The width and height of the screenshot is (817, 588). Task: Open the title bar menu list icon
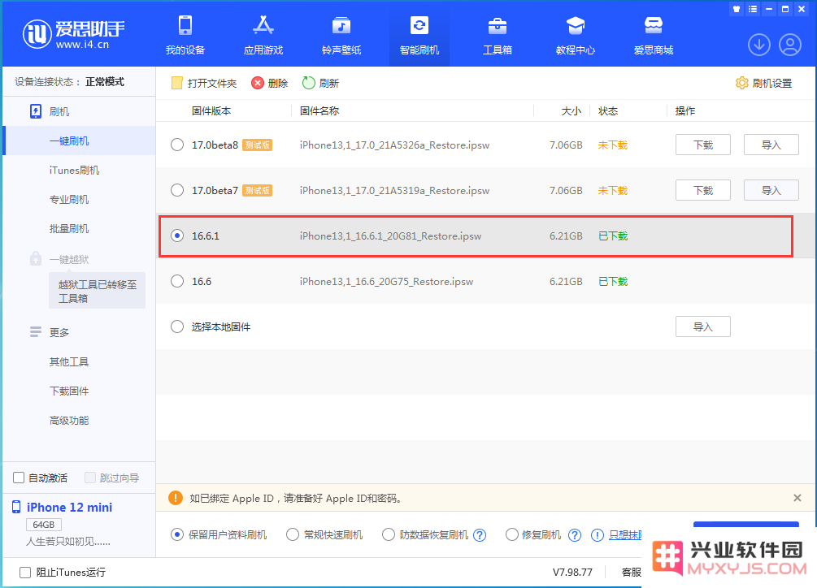click(753, 9)
